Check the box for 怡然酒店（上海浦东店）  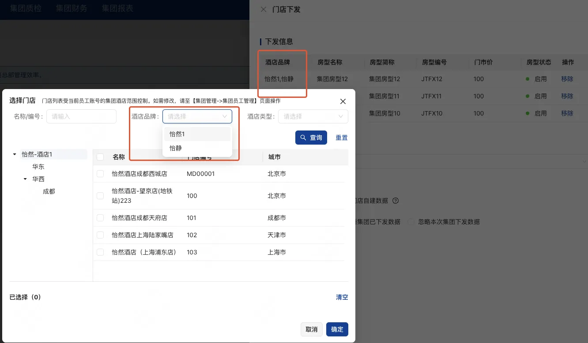coord(100,252)
